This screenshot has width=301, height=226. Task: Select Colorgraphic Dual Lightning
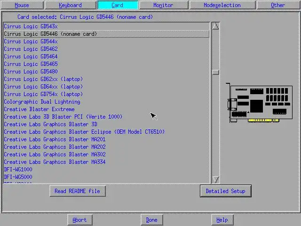pyautogui.click(x=107, y=102)
